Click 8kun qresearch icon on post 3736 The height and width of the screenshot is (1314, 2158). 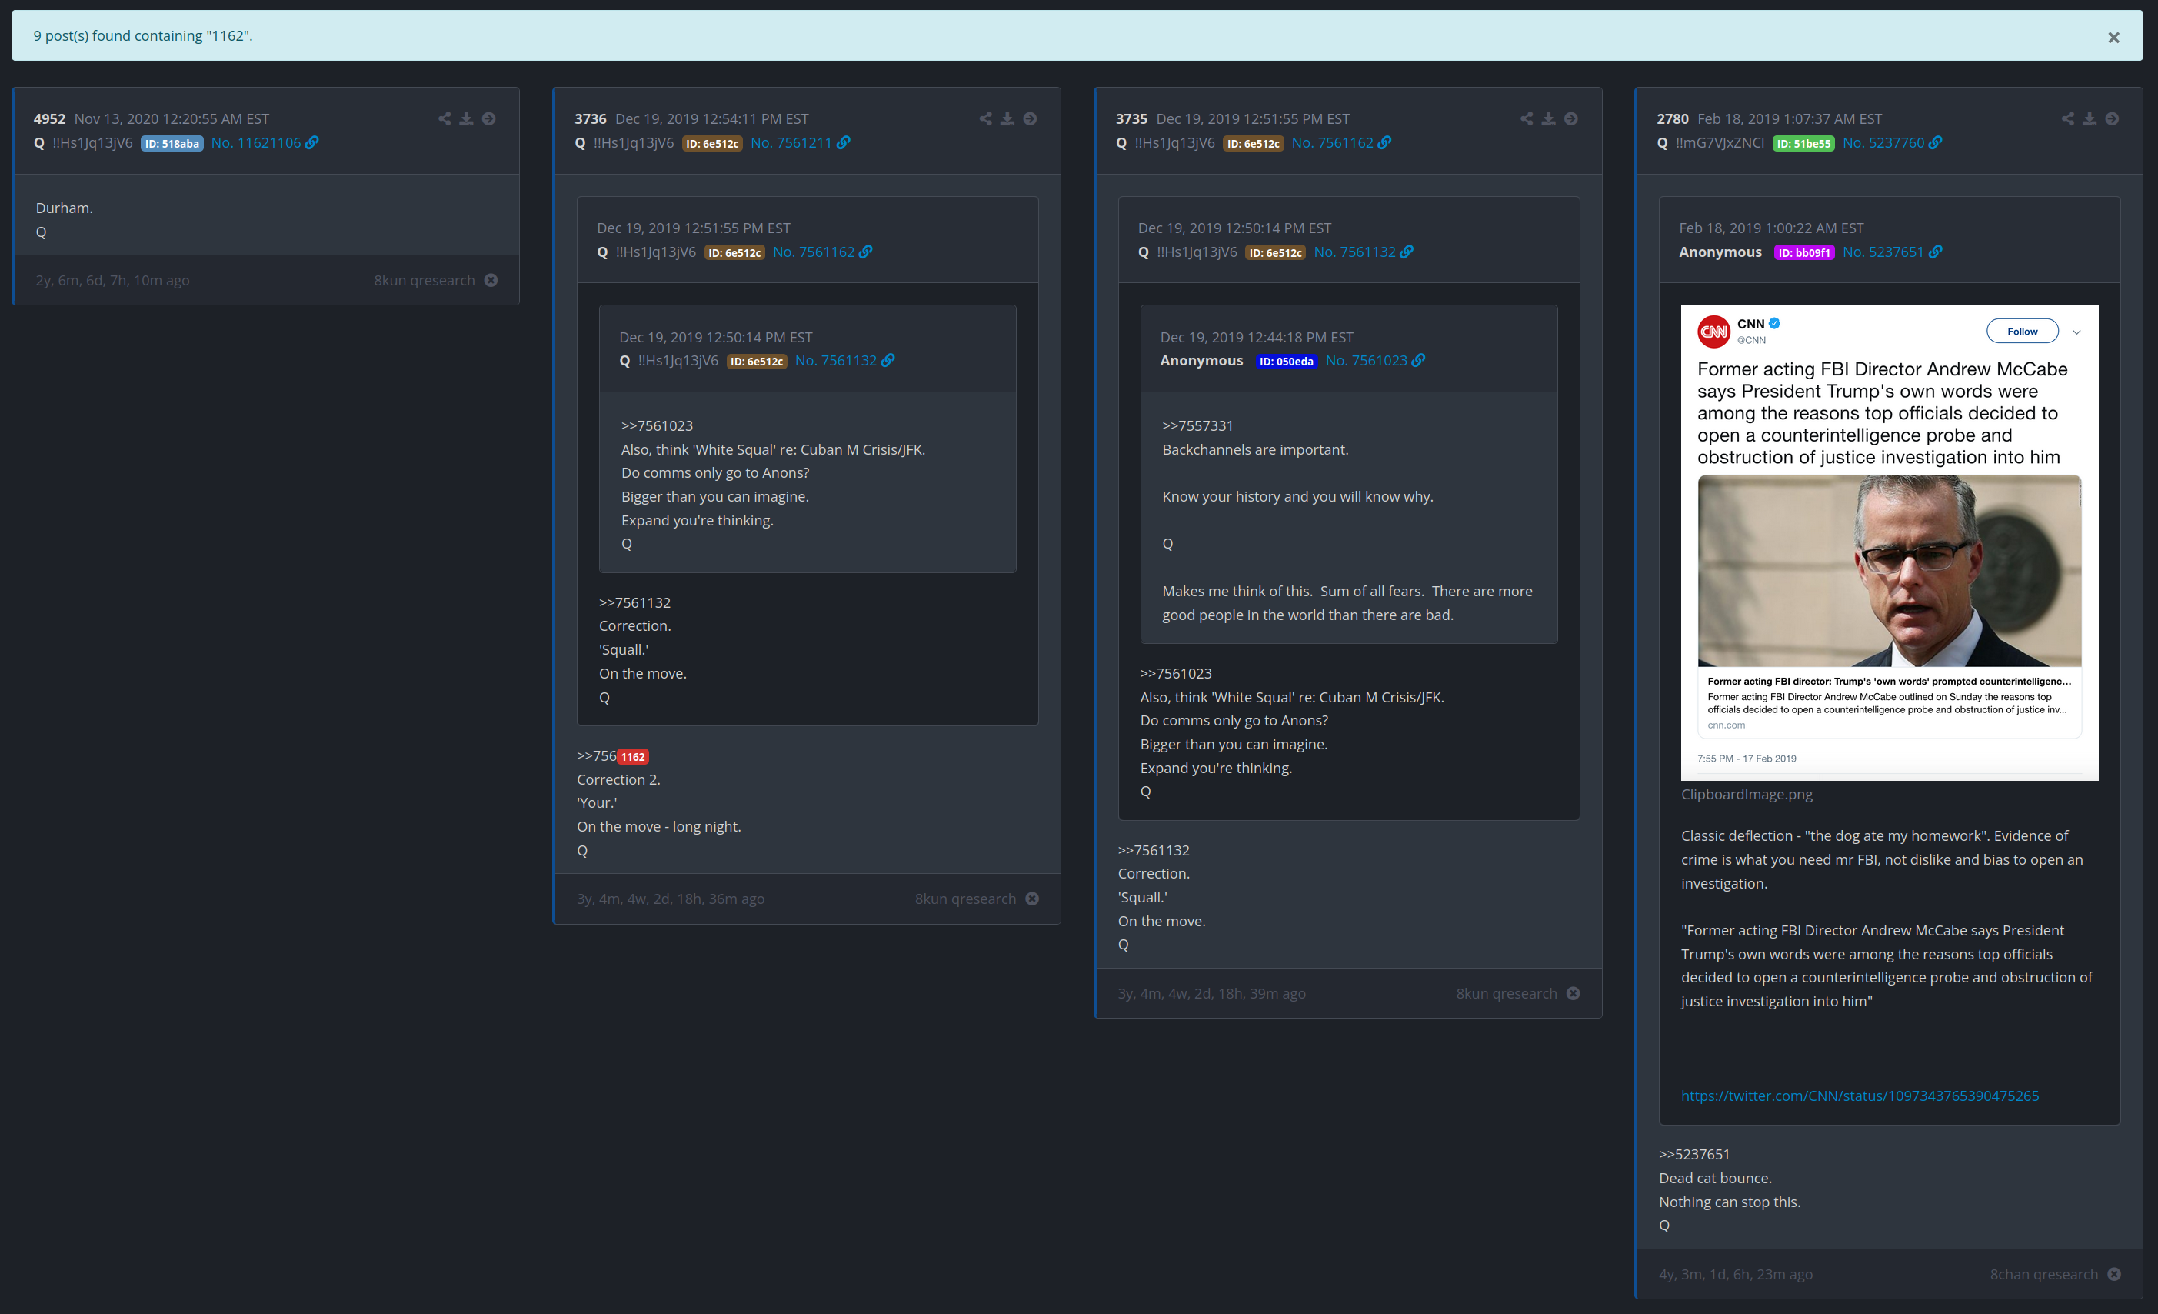[1033, 899]
